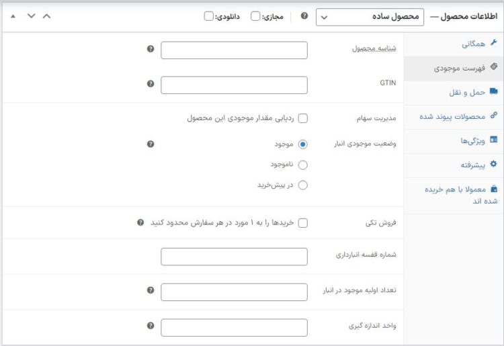This screenshot has height=346, width=504.
Task: Click the شناسه محصول label text
Action: point(374,48)
